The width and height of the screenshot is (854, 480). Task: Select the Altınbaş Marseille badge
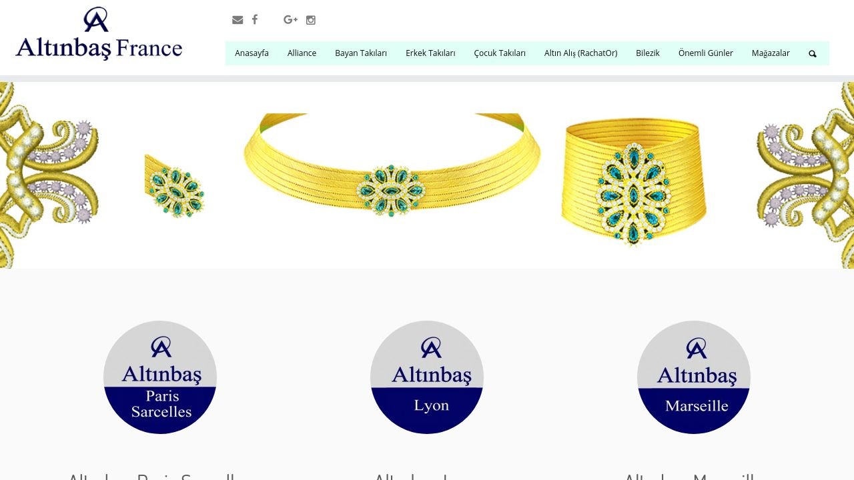pyautogui.click(x=694, y=377)
